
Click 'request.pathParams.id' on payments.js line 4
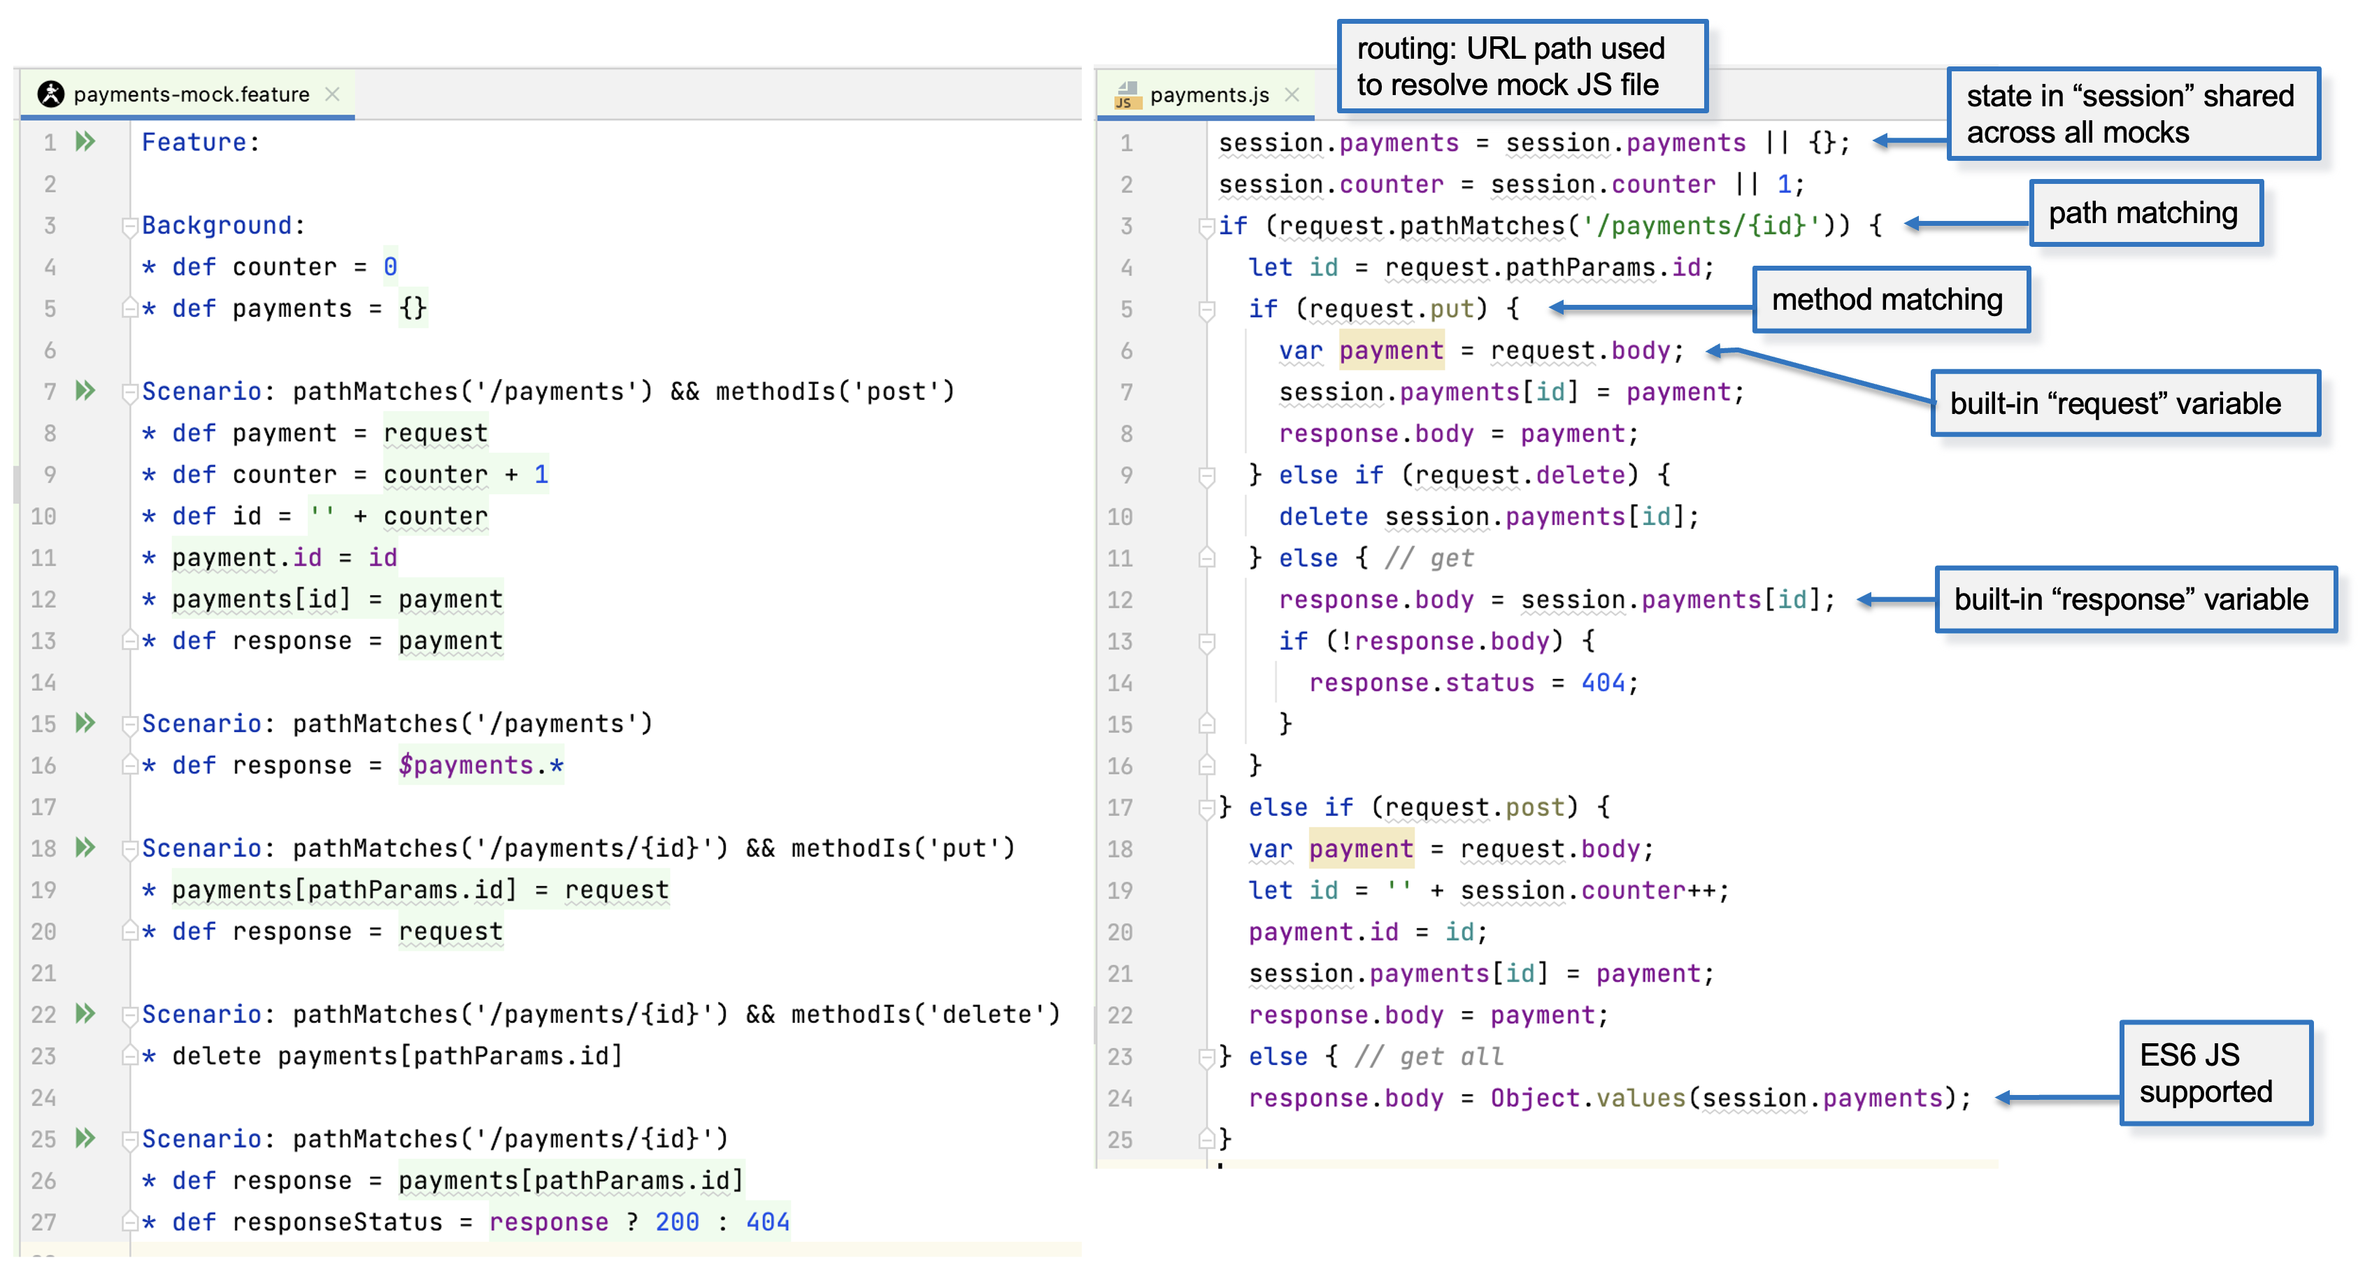pyautogui.click(x=1543, y=267)
